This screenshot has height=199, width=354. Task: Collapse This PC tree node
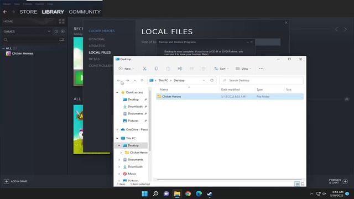click(117, 138)
